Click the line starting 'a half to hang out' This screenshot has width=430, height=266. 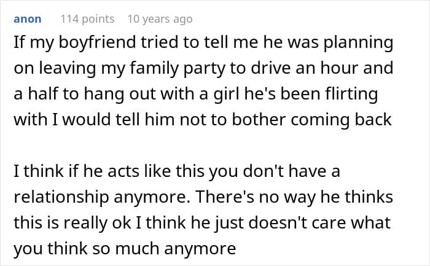pyautogui.click(x=197, y=93)
